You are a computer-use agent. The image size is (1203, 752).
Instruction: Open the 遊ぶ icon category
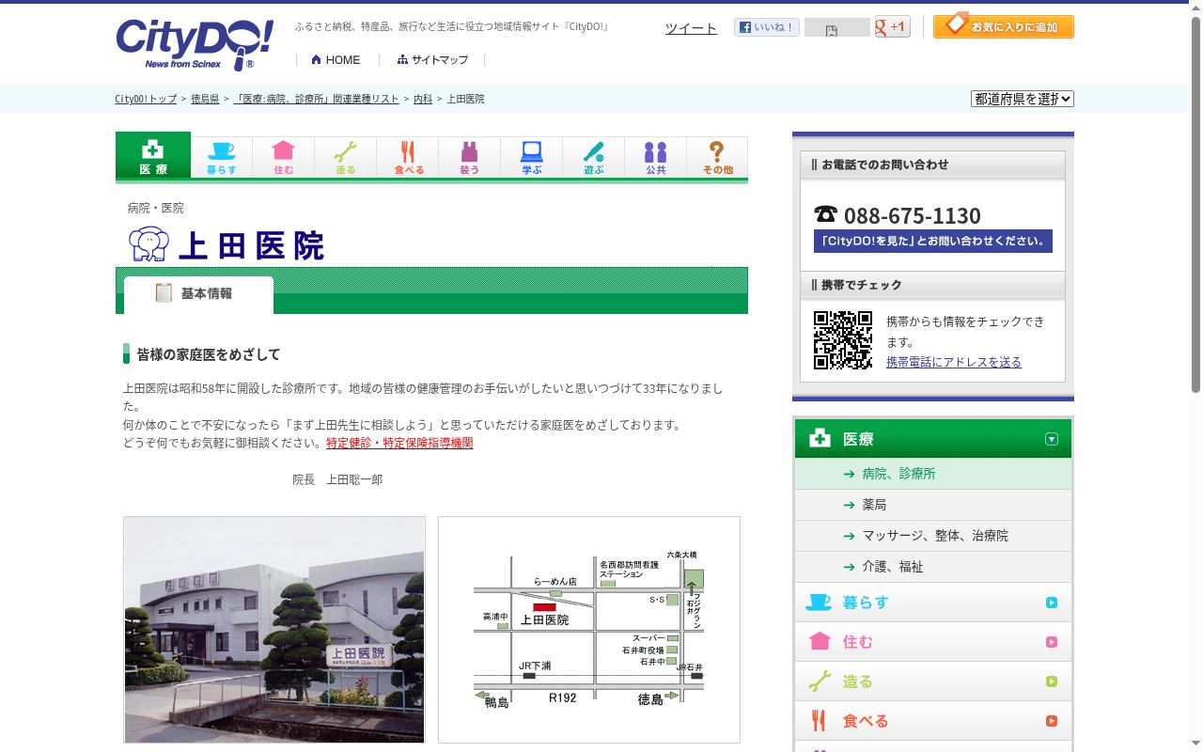click(x=594, y=157)
